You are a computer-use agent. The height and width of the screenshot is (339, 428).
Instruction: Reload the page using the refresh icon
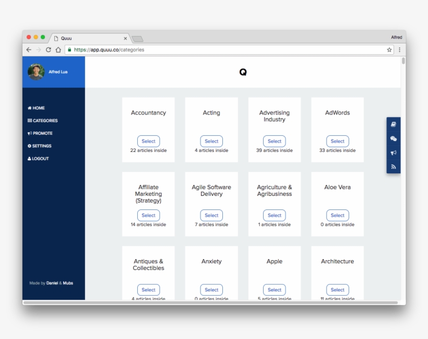click(x=49, y=50)
